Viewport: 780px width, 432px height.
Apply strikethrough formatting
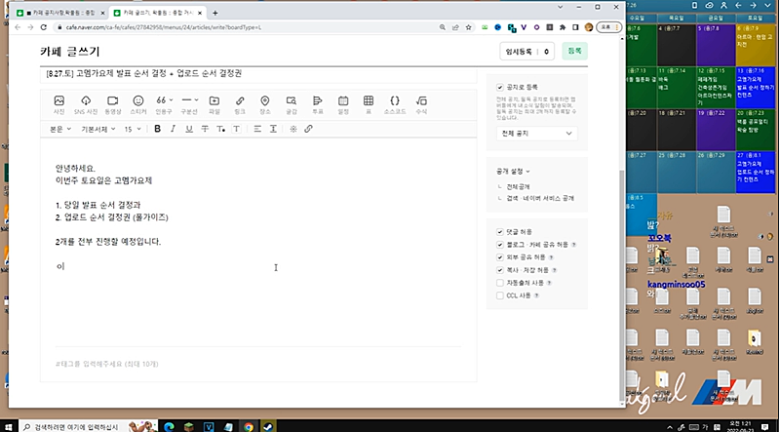(x=205, y=129)
